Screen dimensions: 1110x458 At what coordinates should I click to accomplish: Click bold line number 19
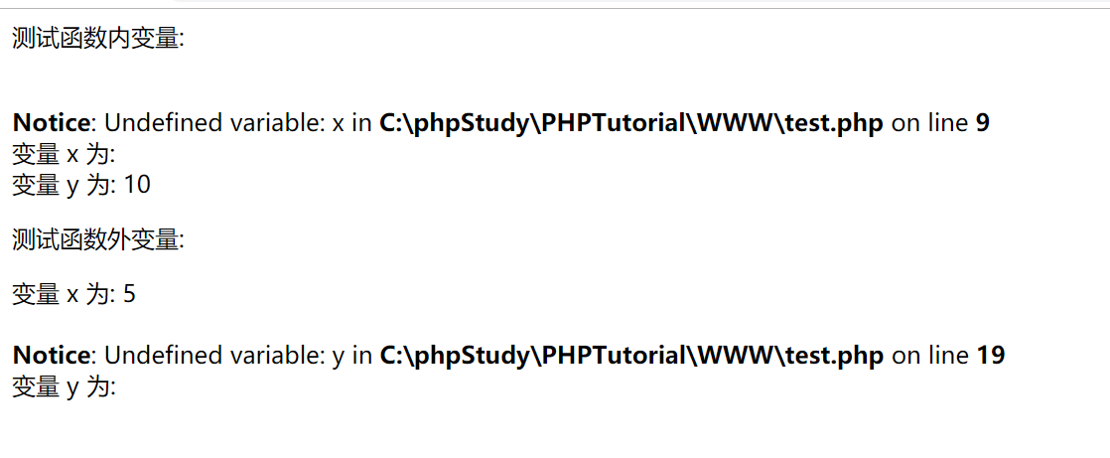(991, 356)
